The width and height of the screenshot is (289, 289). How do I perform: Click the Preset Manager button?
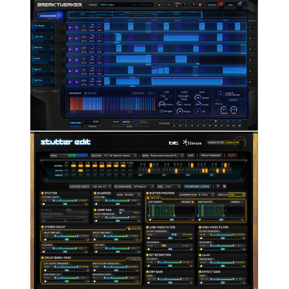(211, 156)
